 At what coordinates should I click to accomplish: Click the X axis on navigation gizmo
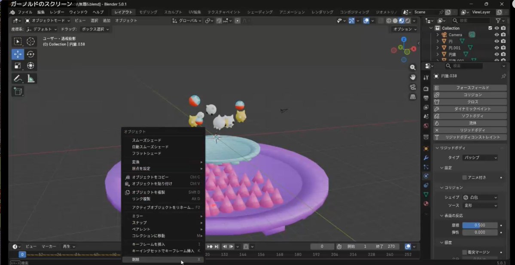[x=414, y=49]
